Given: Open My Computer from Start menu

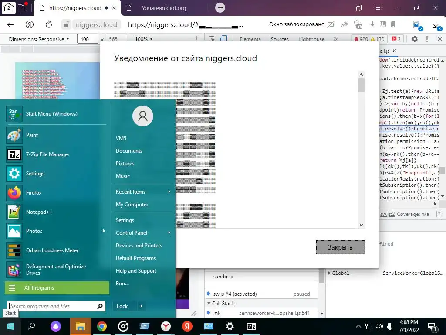Looking at the screenshot, I should [x=132, y=205].
